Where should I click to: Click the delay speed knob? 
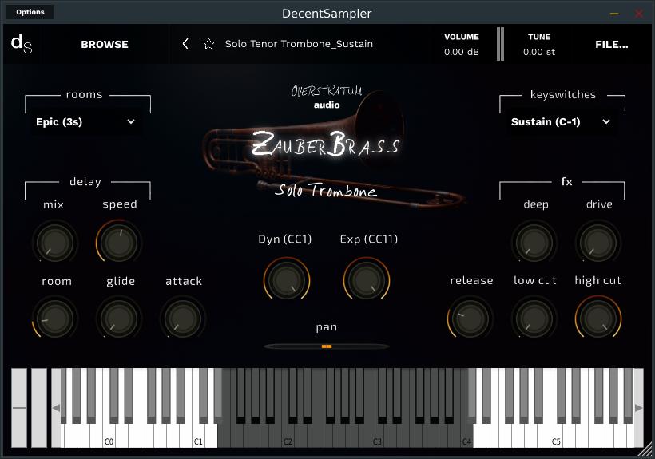pos(119,243)
